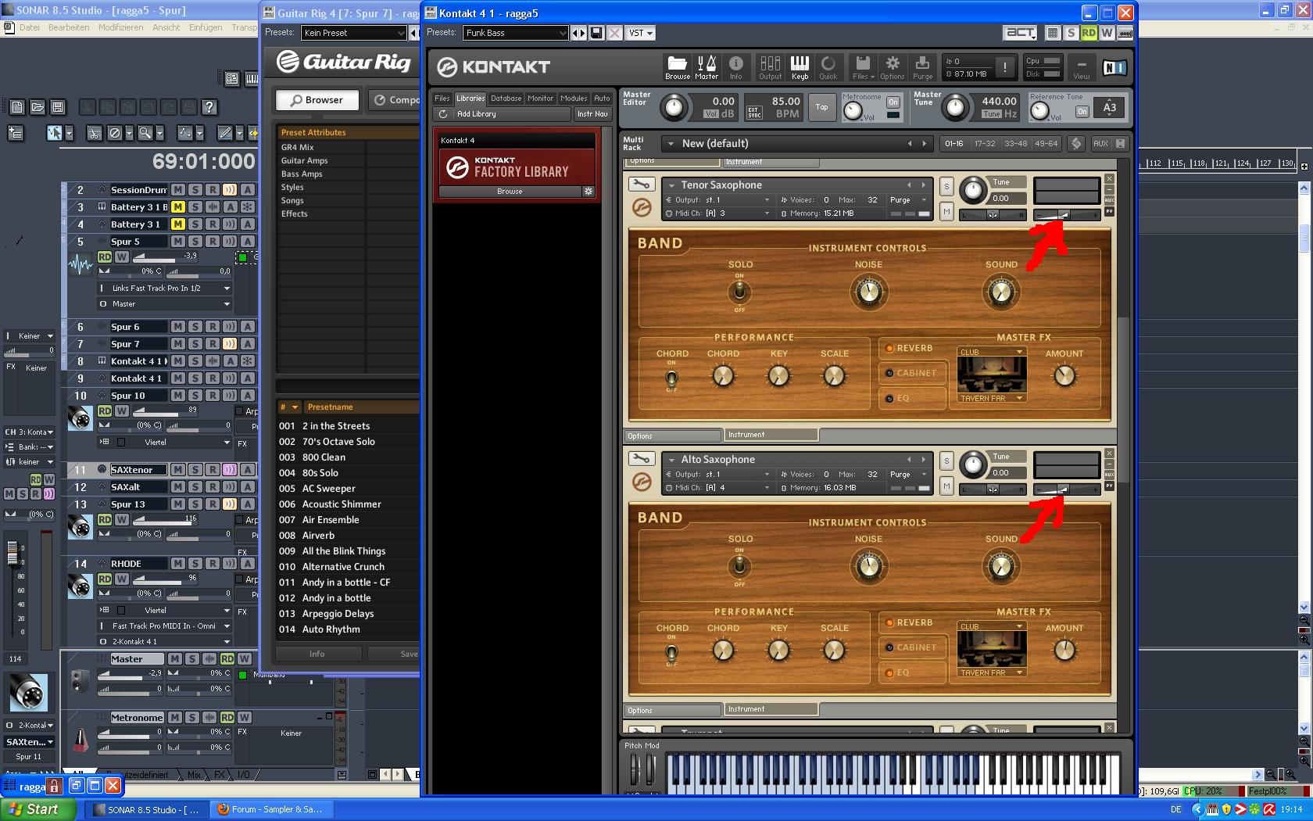Open Guitar Rig Kein Preset dropdown

pyautogui.click(x=354, y=33)
